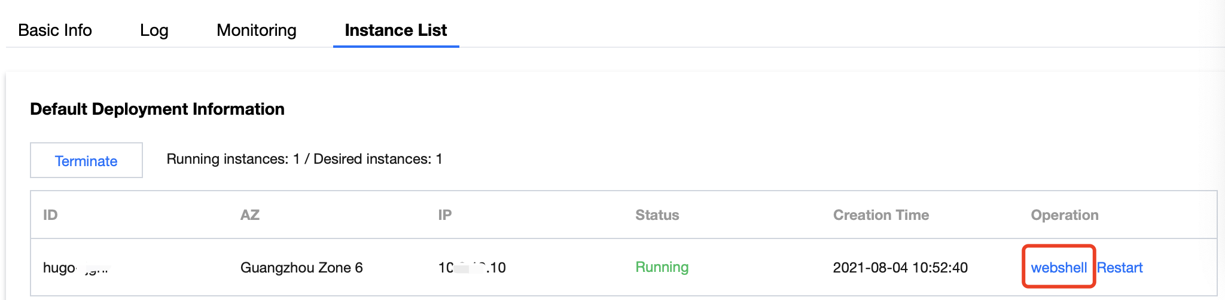
Task: Click the Creation Time column header
Action: [x=880, y=215]
